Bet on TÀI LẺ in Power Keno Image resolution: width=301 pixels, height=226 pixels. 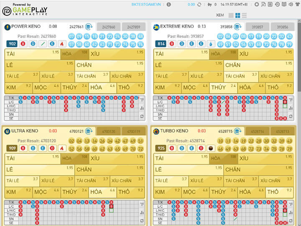(22, 77)
